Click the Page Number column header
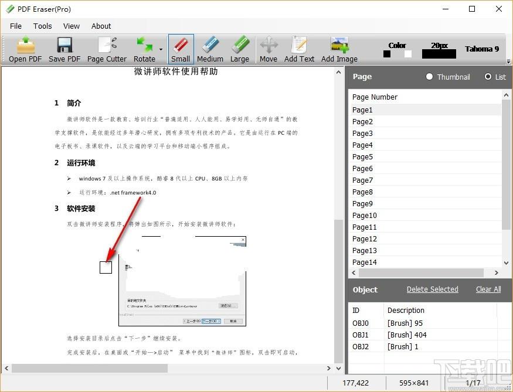Viewport: 513px width, 392px height. pos(375,97)
